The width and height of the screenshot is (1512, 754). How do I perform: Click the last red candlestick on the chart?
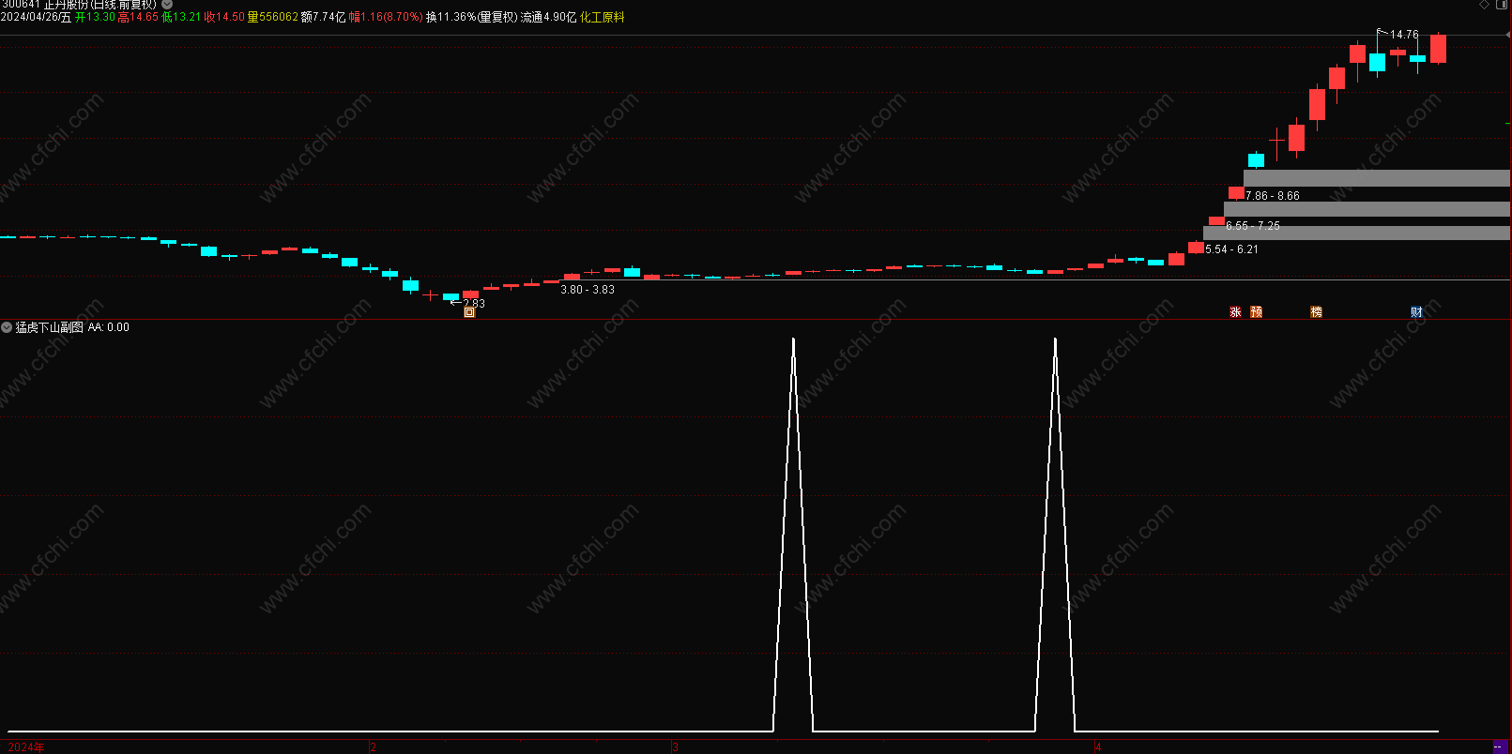pyautogui.click(x=1438, y=49)
